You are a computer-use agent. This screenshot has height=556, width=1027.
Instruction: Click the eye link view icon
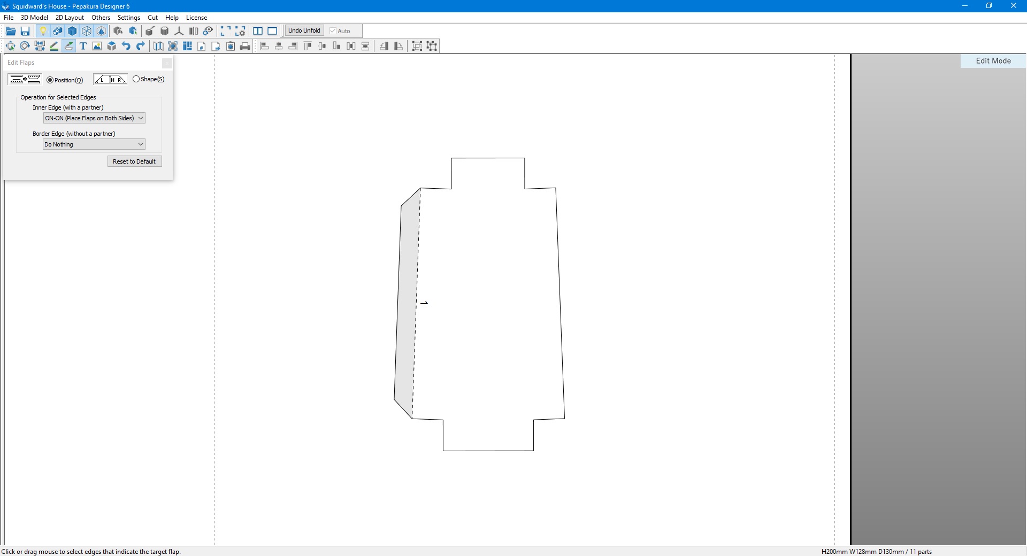(208, 31)
